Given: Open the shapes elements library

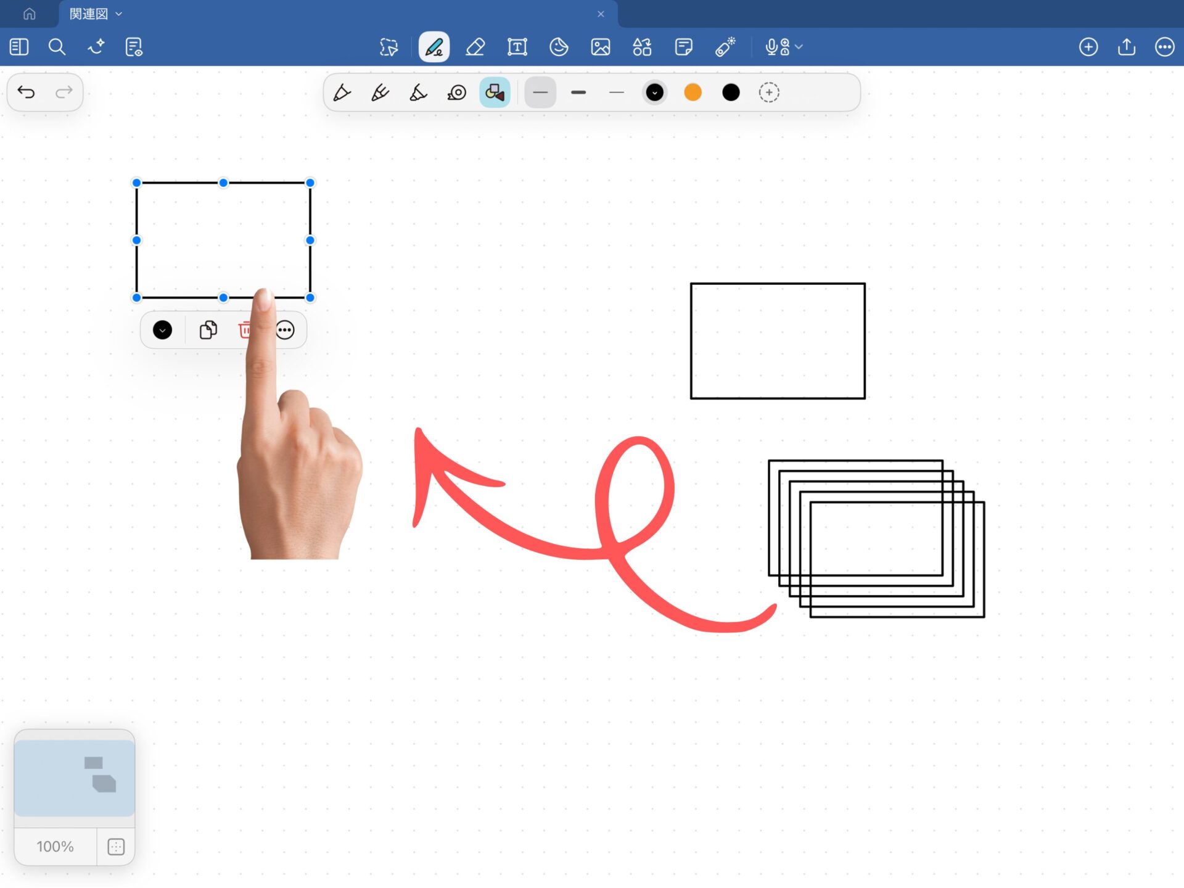Looking at the screenshot, I should pos(642,47).
